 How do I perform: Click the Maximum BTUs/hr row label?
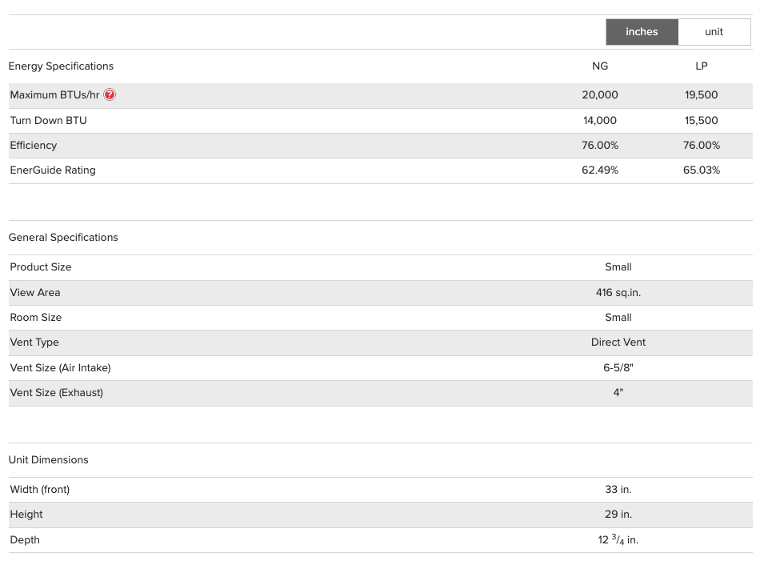pyautogui.click(x=54, y=95)
